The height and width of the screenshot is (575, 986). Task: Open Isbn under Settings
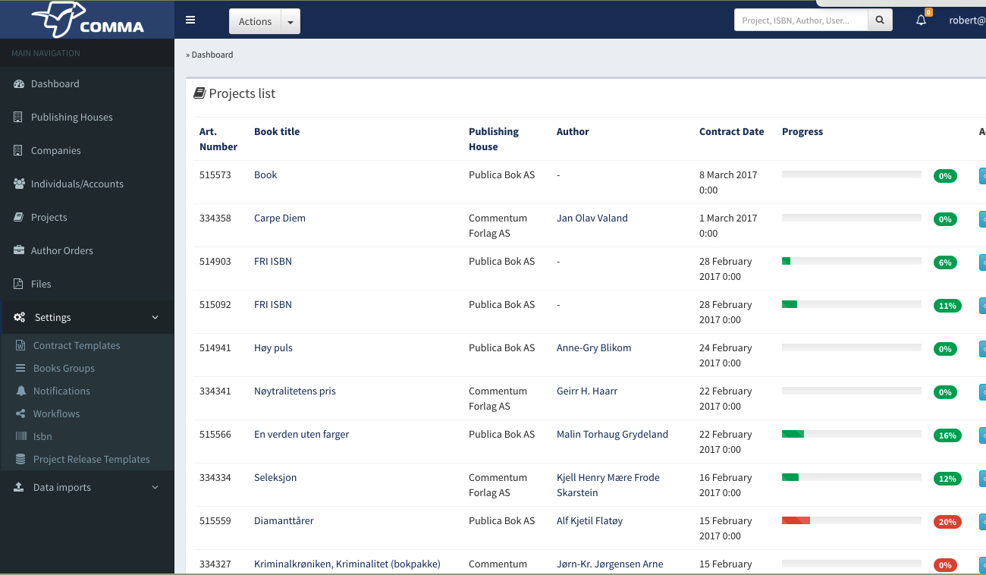click(42, 437)
